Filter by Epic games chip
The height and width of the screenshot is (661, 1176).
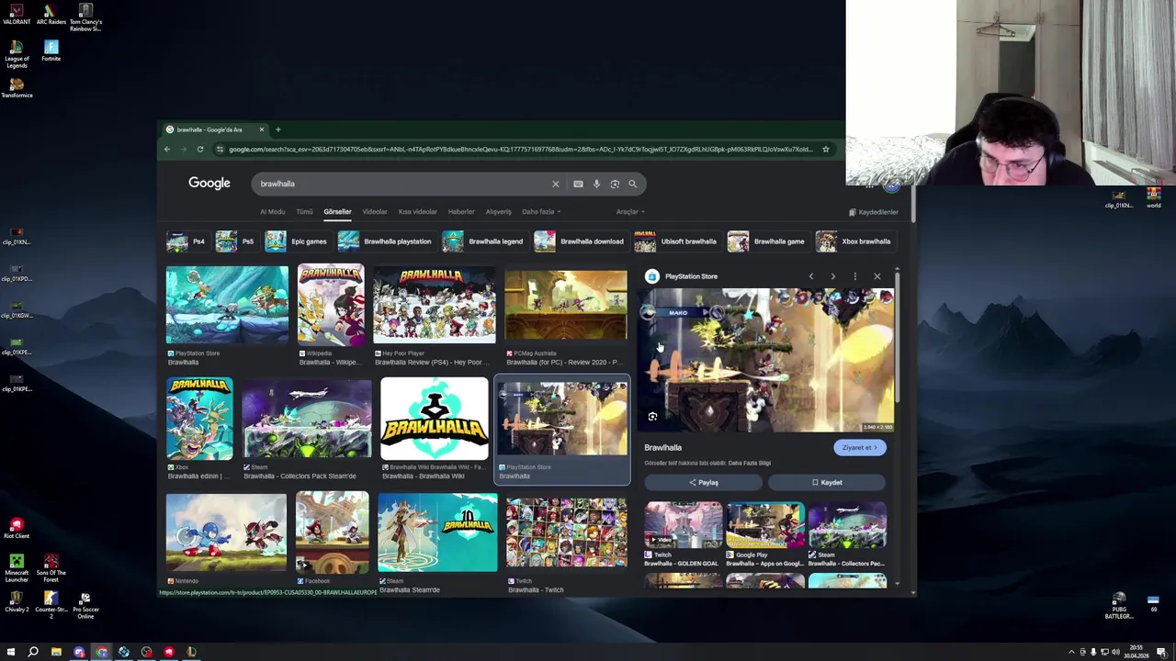[296, 241]
